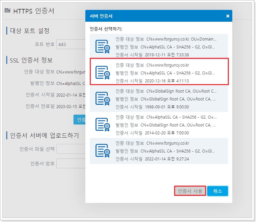Screen dimensions: 256x222
Task: Close the 서버 인증서 dialog with X
Action: [x=228, y=16]
